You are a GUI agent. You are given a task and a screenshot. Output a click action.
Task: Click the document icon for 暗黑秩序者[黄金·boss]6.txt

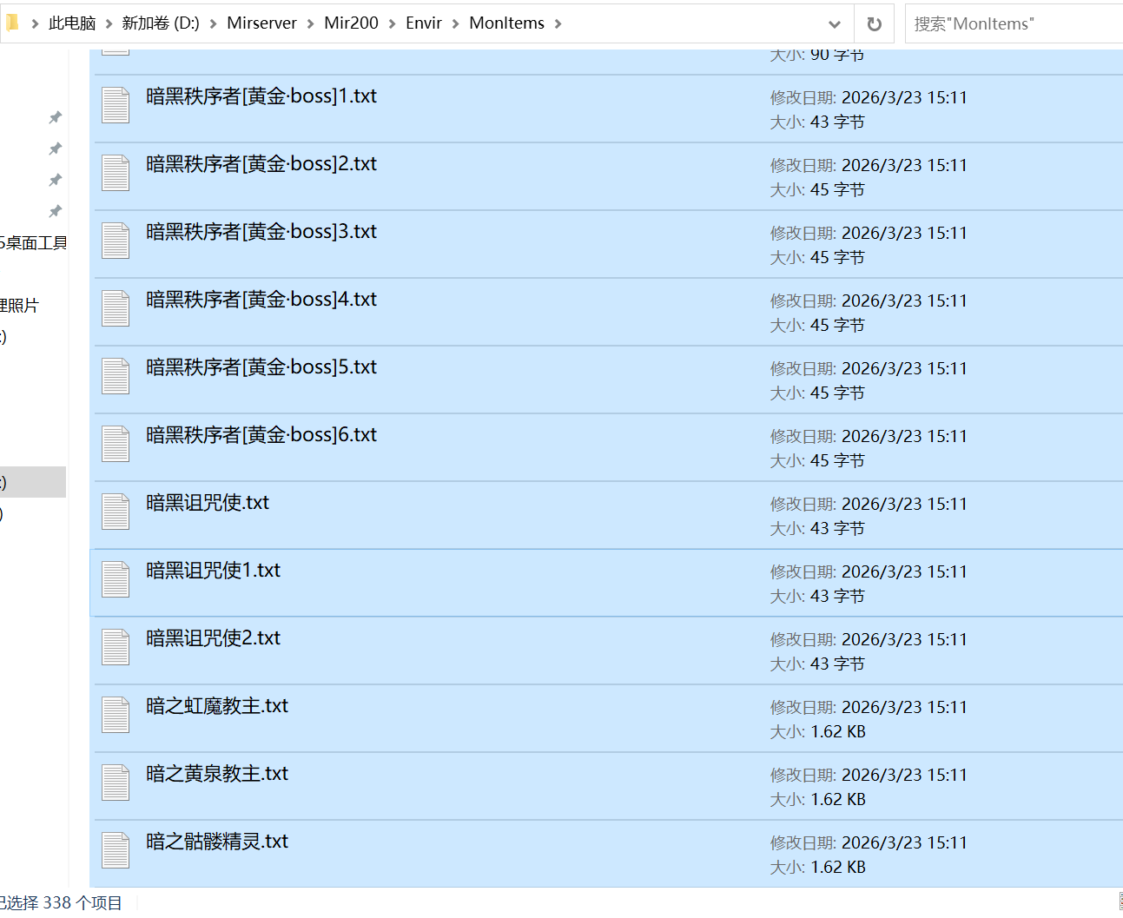coord(116,445)
